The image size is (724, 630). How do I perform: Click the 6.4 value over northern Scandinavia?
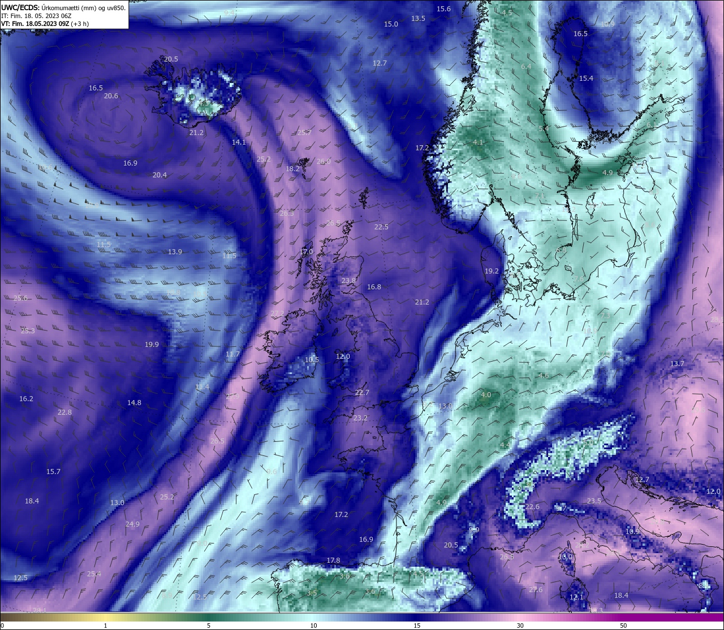point(526,67)
